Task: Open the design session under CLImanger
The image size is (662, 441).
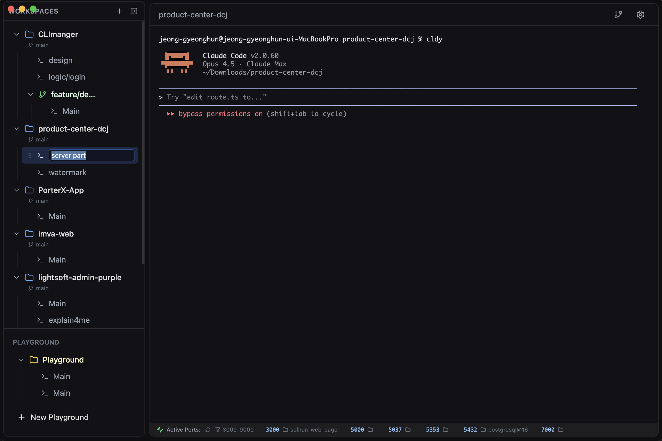Action: click(x=61, y=60)
